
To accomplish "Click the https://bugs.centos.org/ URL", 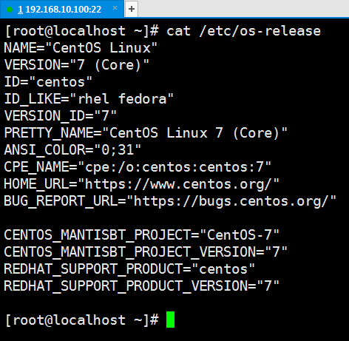I will [231, 202].
